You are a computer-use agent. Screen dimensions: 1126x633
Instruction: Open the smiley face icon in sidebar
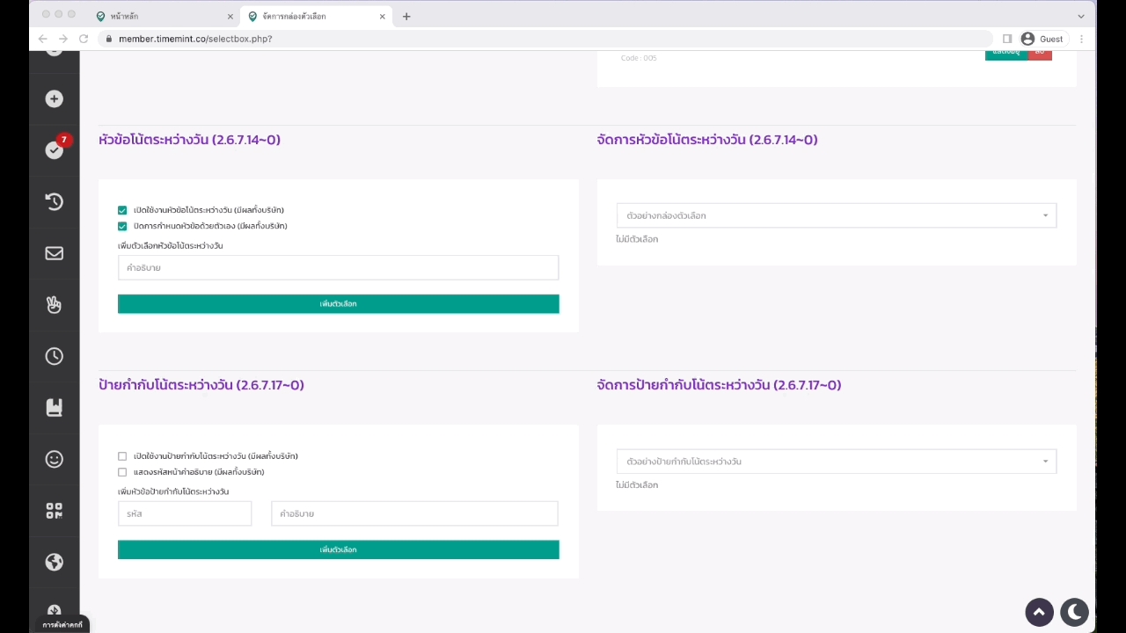(55, 459)
